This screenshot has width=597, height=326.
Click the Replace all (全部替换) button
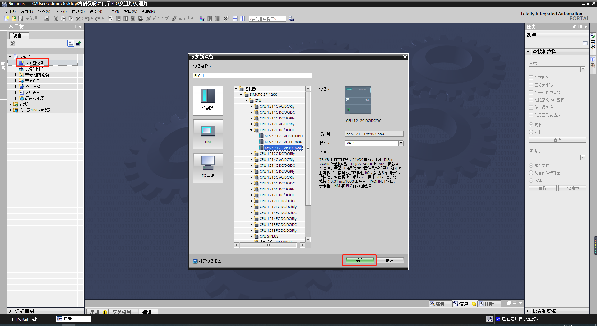point(572,189)
